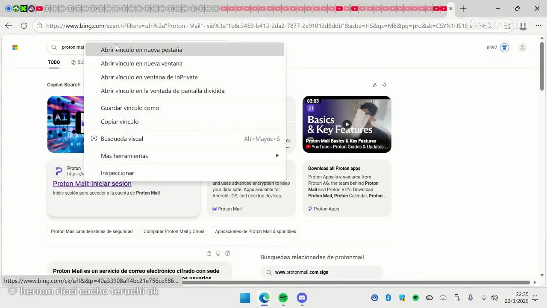The width and height of the screenshot is (547, 308).
Task: Click the OneDrive cloud tray icon
Action: pos(429,298)
